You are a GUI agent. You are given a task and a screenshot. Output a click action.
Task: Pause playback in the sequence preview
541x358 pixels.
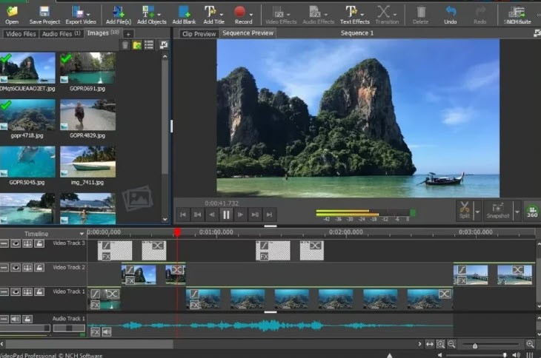click(226, 215)
